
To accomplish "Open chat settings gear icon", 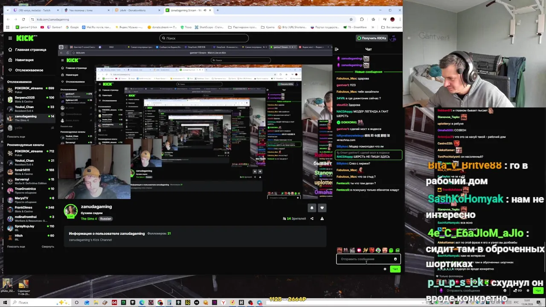I will 385,269.
